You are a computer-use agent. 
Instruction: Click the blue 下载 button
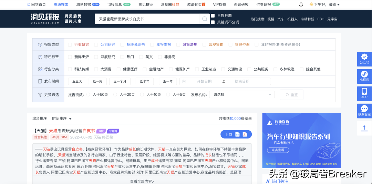[236, 134]
